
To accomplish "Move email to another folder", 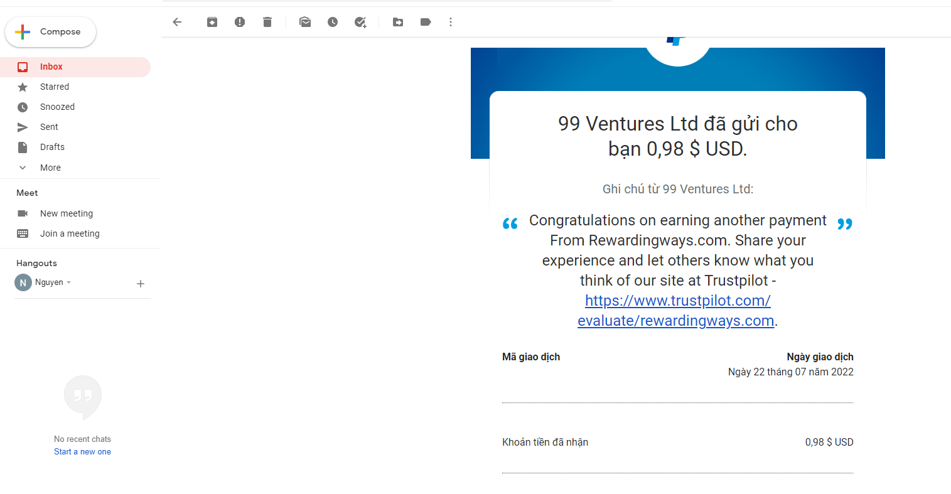I will point(398,22).
